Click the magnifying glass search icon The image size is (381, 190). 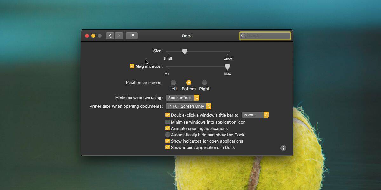tap(243, 36)
